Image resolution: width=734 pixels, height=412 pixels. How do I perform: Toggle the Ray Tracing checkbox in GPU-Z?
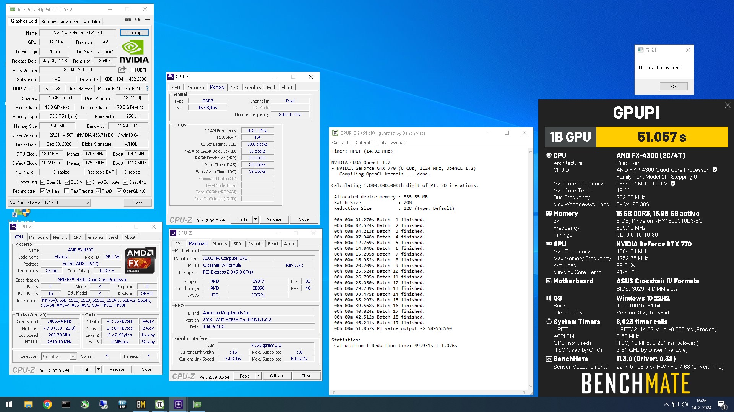click(x=67, y=191)
